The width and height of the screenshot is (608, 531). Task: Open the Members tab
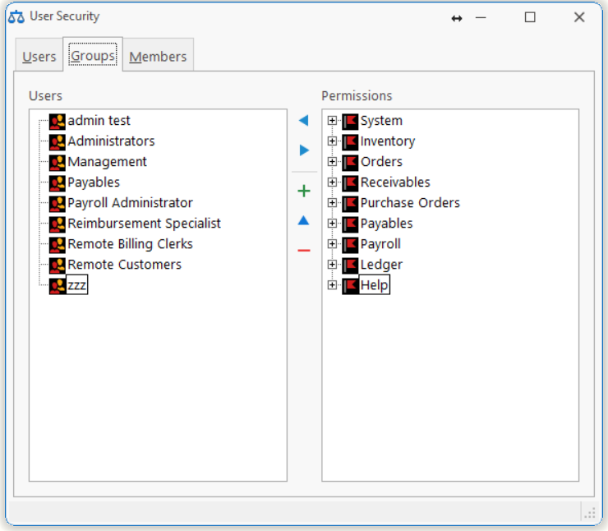coord(158,57)
